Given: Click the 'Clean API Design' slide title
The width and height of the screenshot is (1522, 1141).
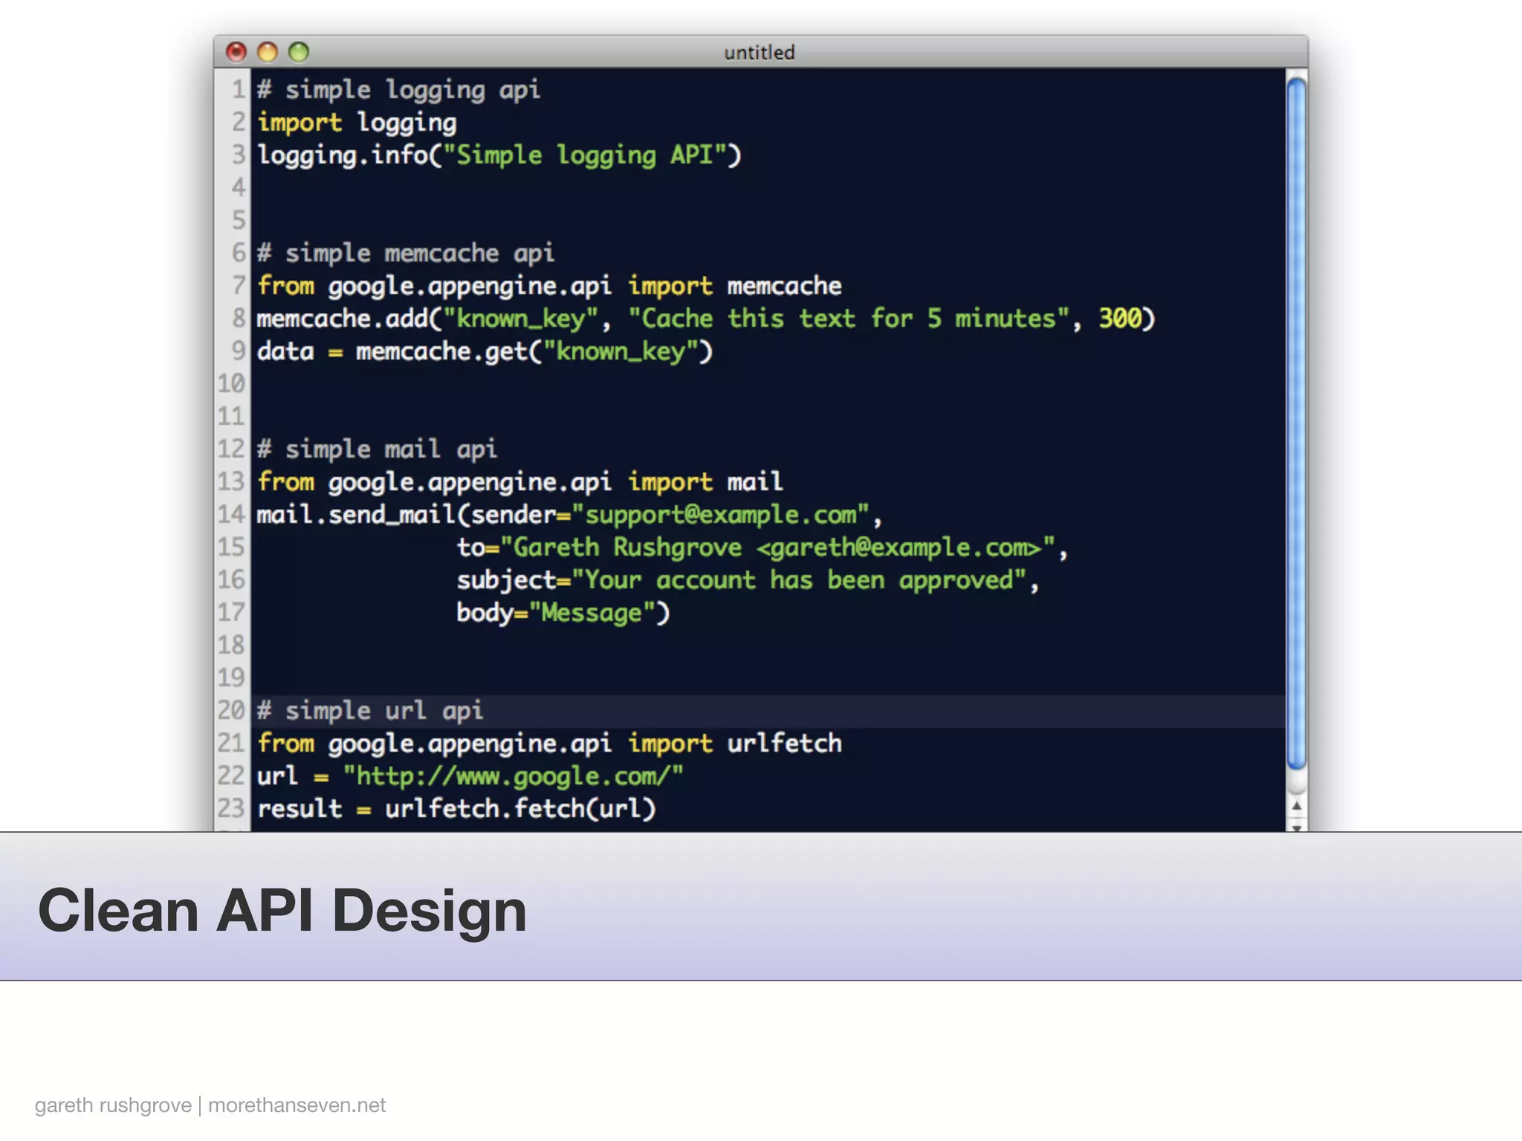Looking at the screenshot, I should click(x=282, y=911).
